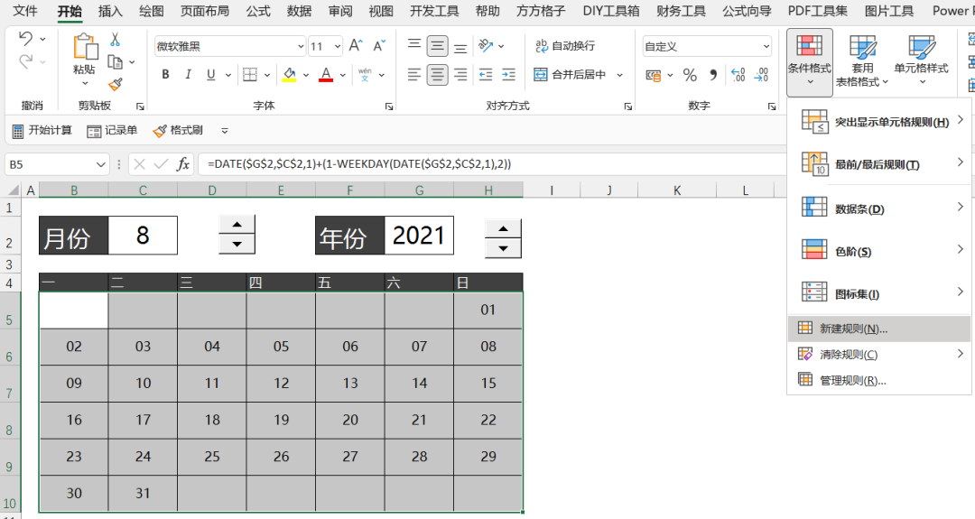This screenshot has width=975, height=519.
Task: Click the phonetic guide wén icon
Action: [365, 75]
